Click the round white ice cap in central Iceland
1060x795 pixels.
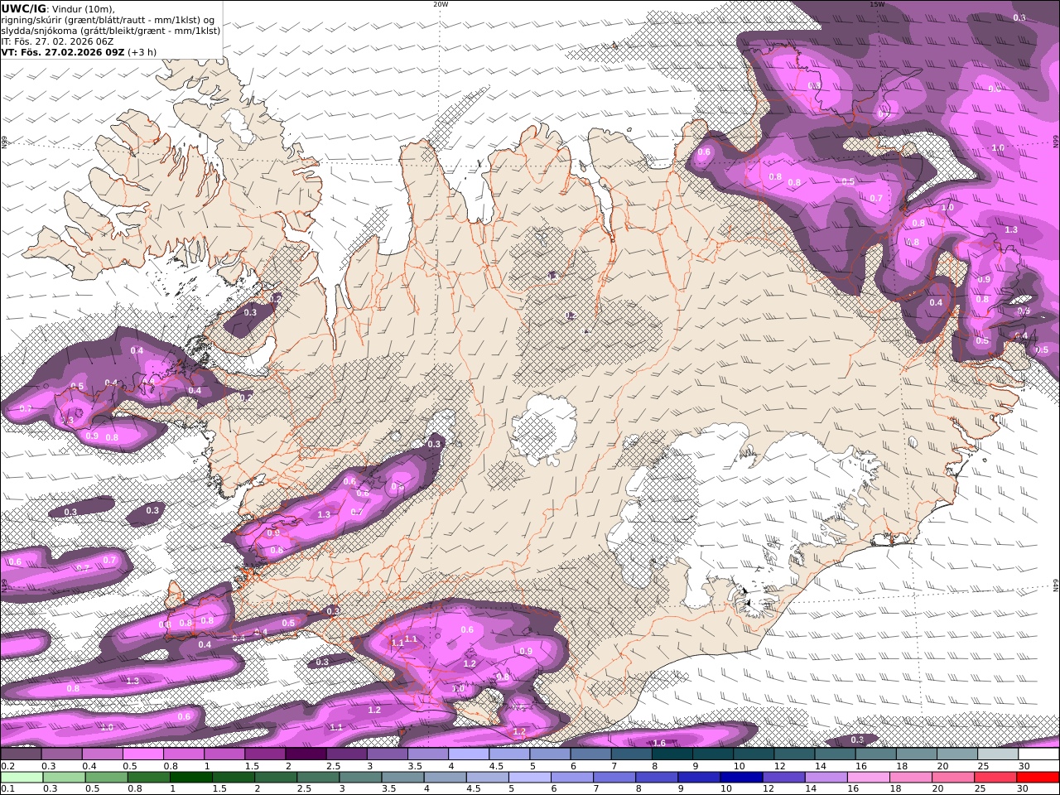(x=543, y=431)
